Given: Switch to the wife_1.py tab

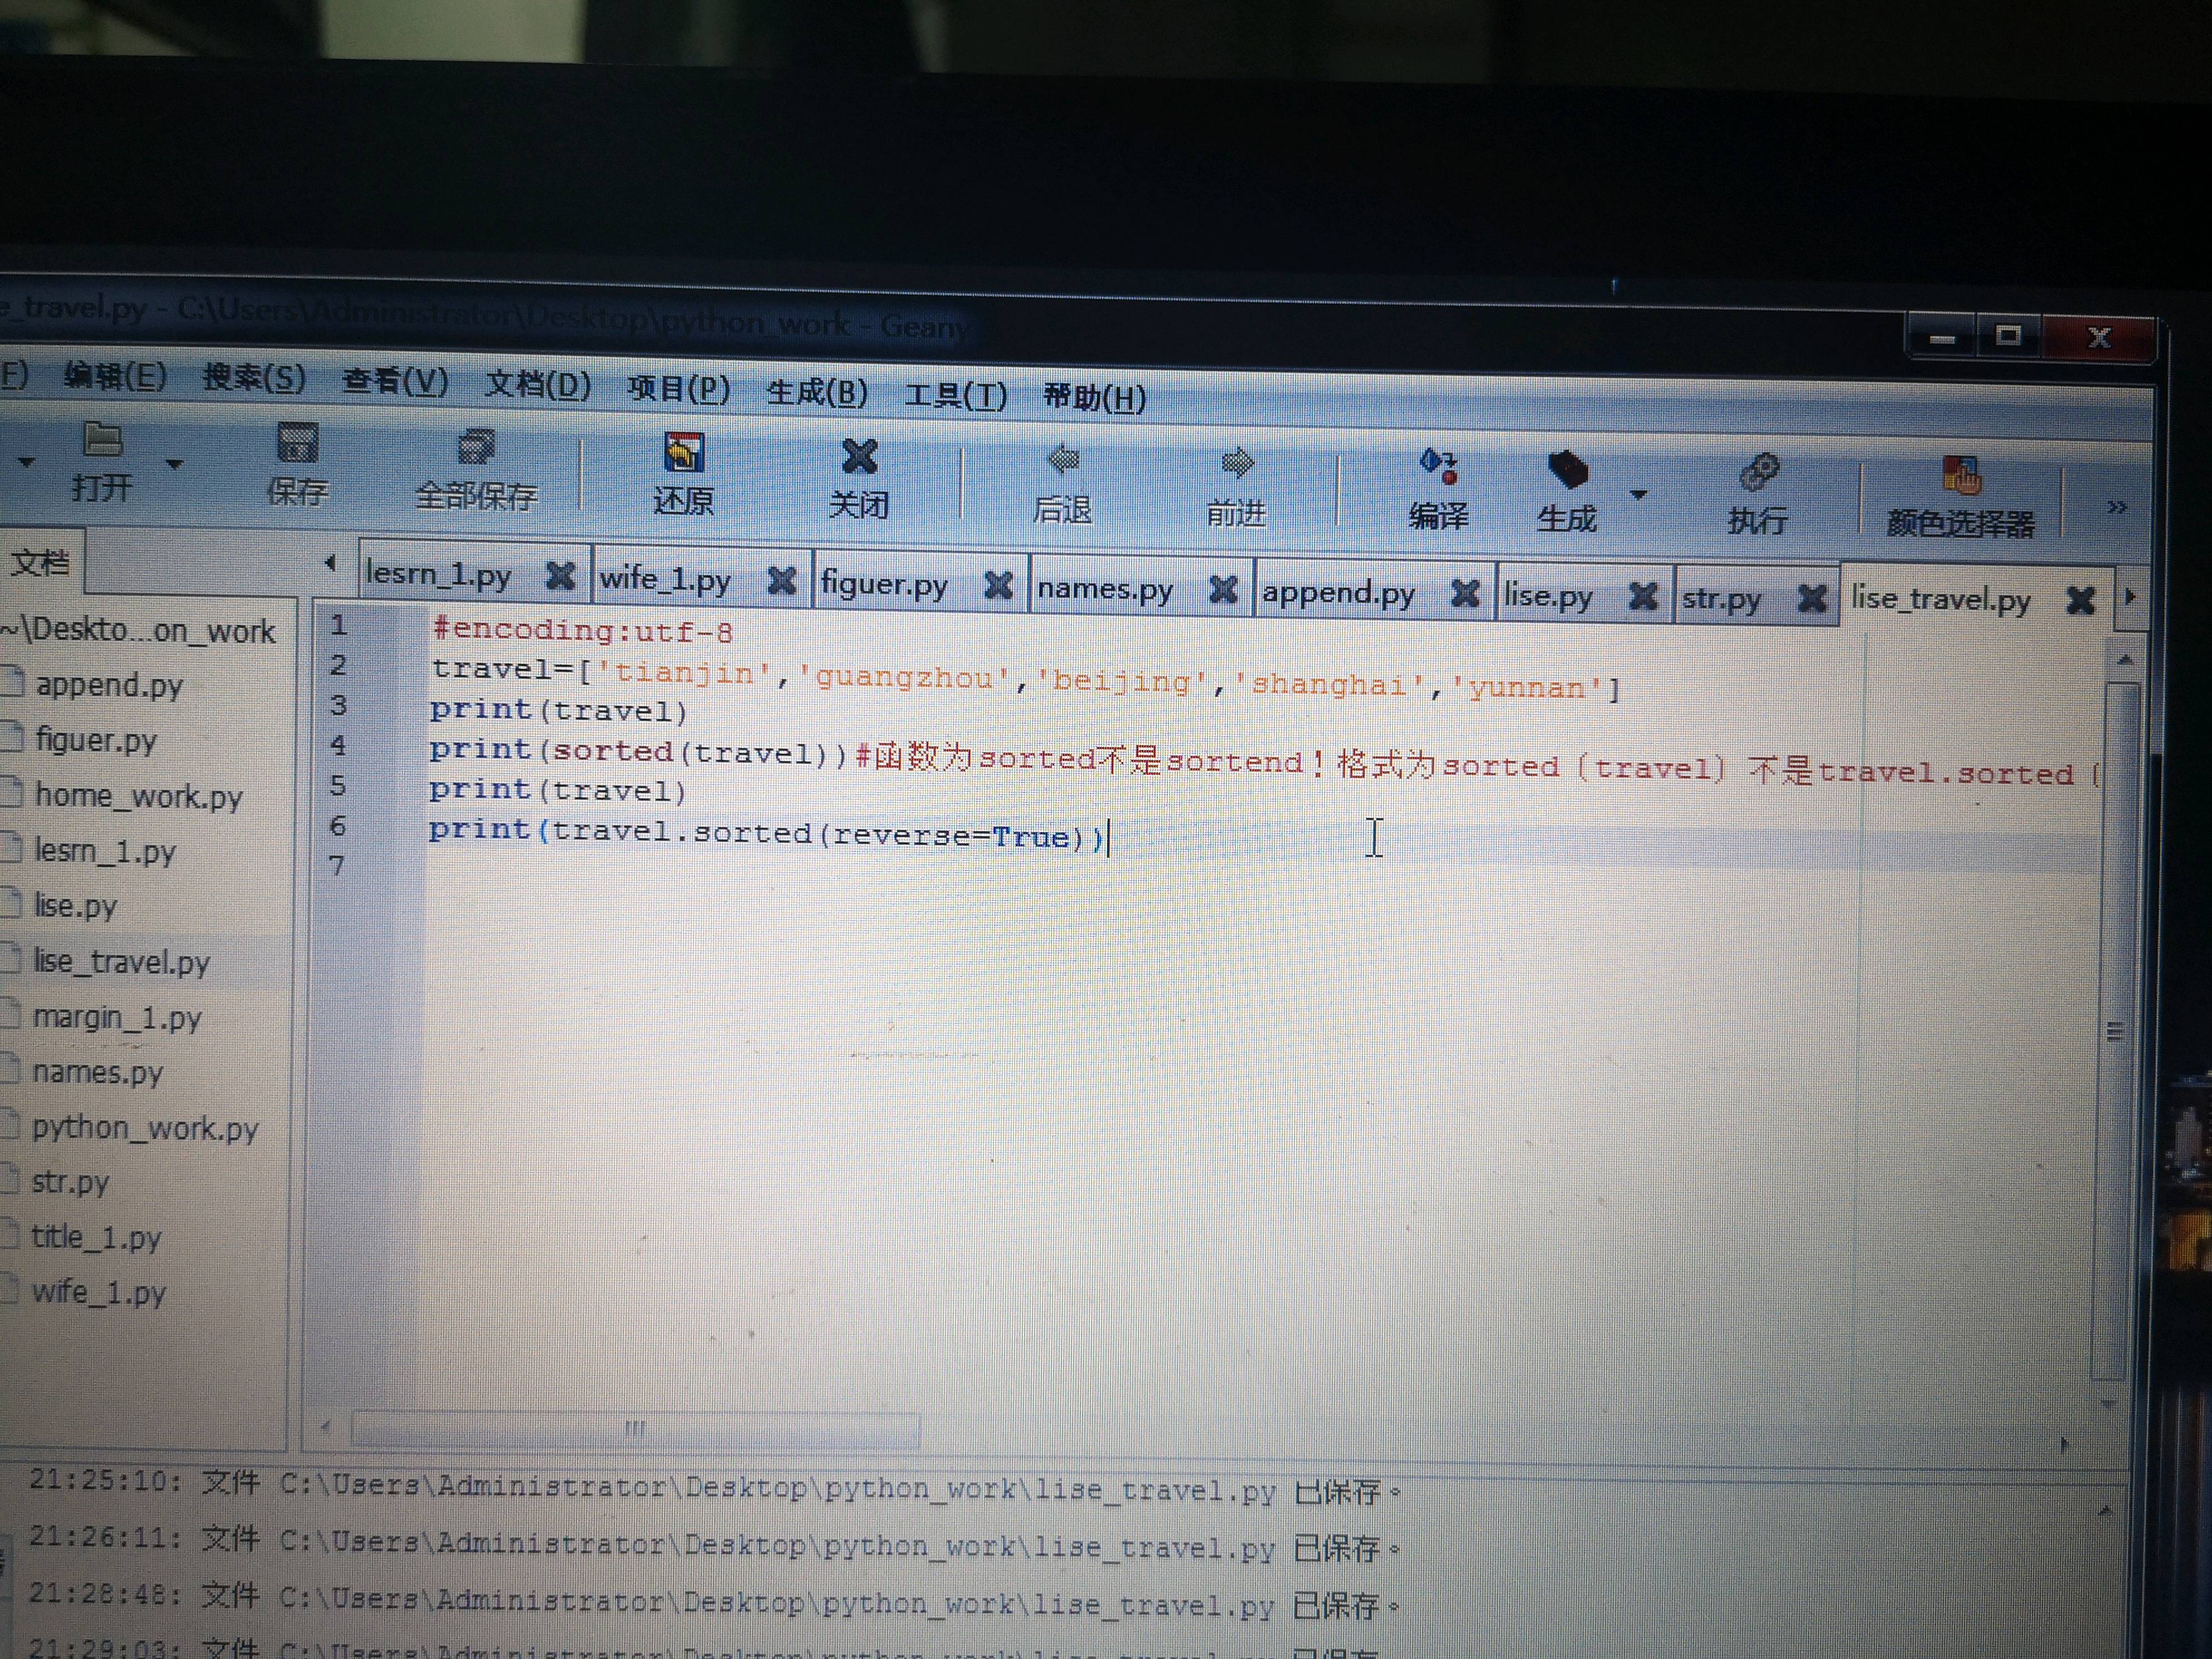Looking at the screenshot, I should (665, 579).
